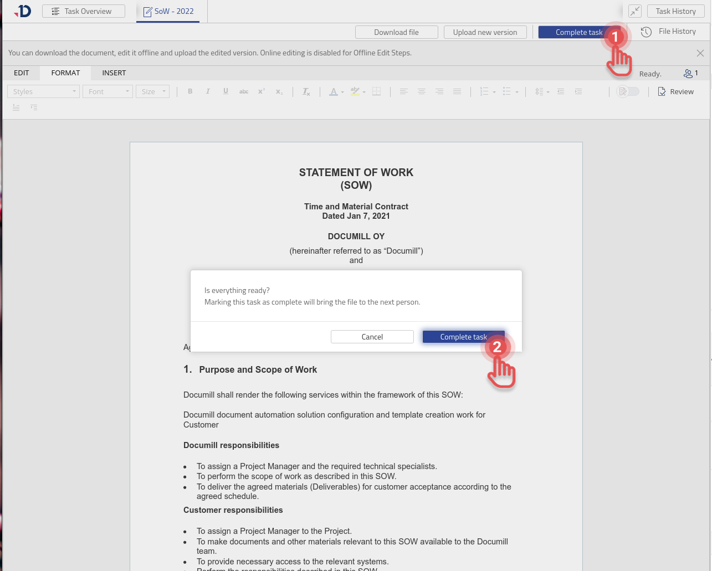Toggle the track changes switch
The width and height of the screenshot is (712, 571).
[x=628, y=91]
